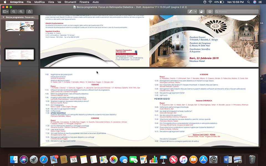266x166 pixels.
Task: Click the 'Nicolaus Hotel' text on cover
Action: coord(197,61)
